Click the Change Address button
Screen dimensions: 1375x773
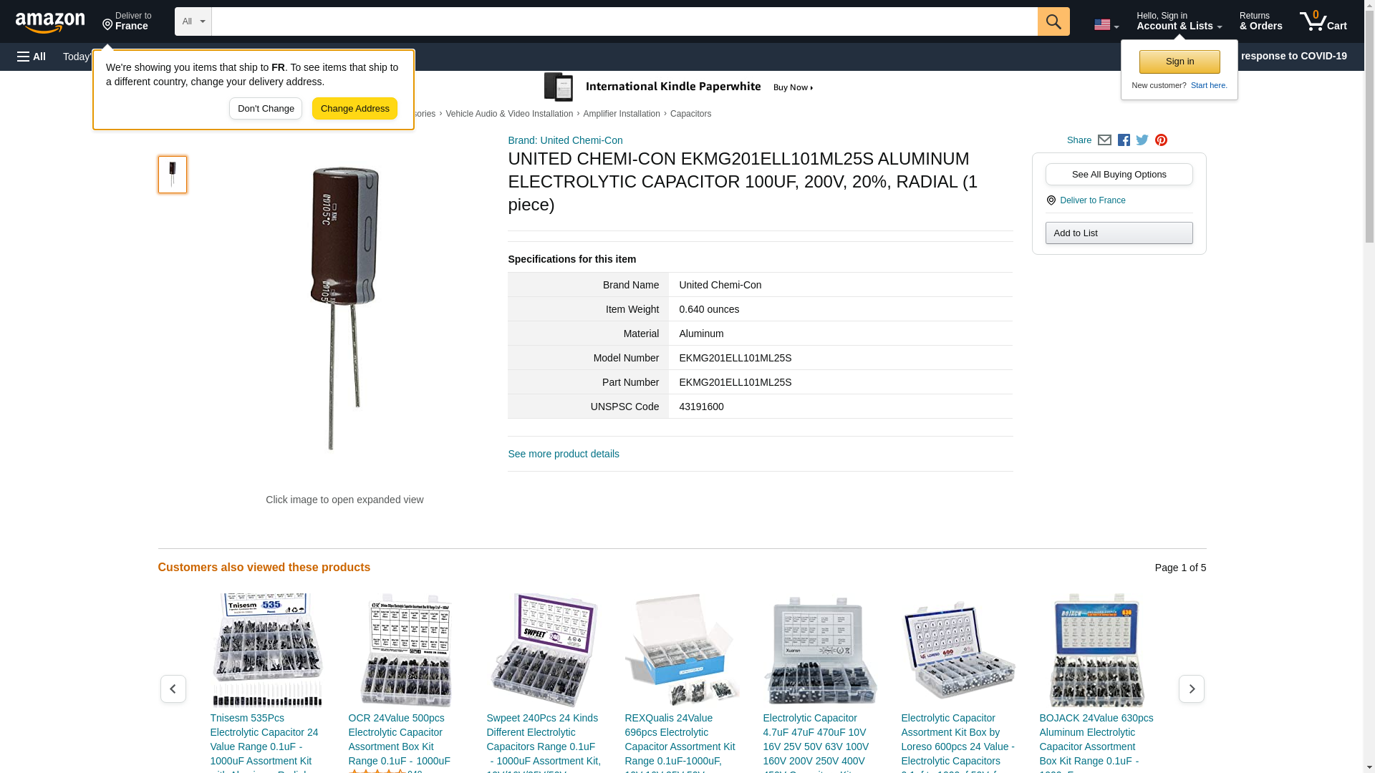click(354, 109)
